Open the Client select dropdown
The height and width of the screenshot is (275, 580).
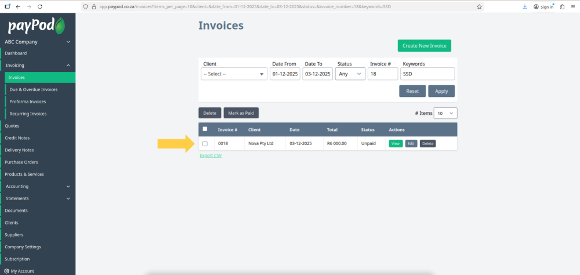point(234,74)
